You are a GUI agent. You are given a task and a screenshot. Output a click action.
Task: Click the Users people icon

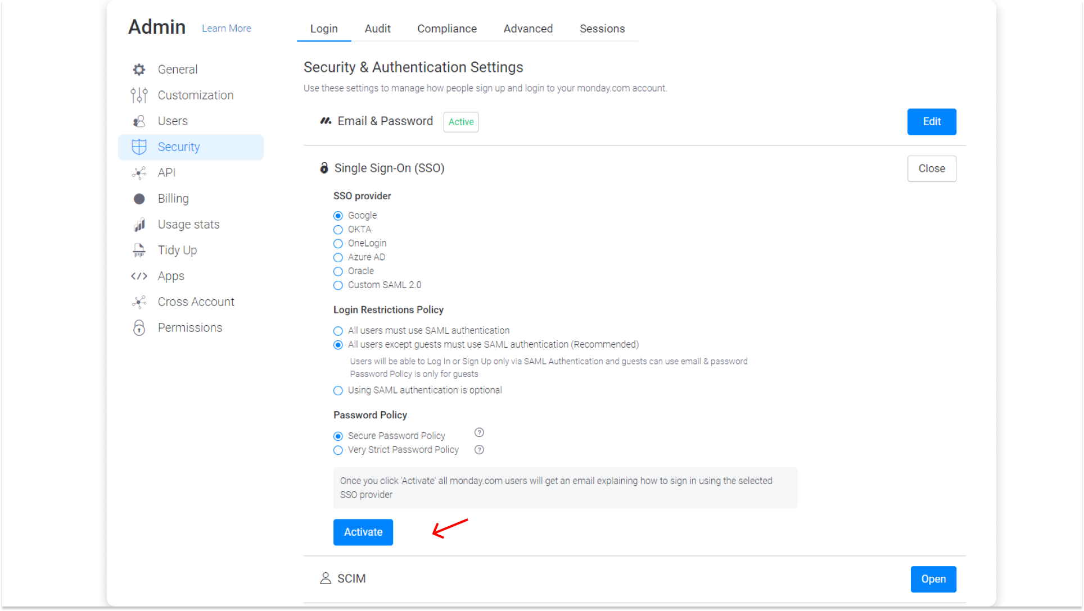coord(139,121)
